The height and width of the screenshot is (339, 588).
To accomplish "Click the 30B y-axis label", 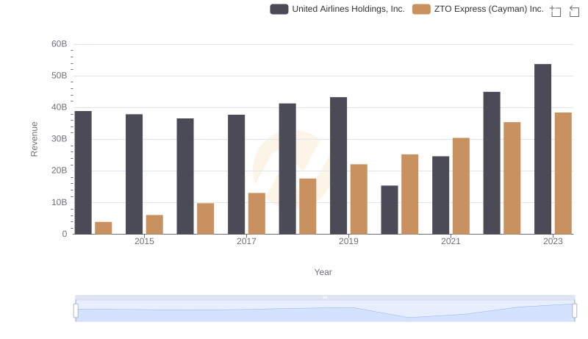I will [60, 139].
